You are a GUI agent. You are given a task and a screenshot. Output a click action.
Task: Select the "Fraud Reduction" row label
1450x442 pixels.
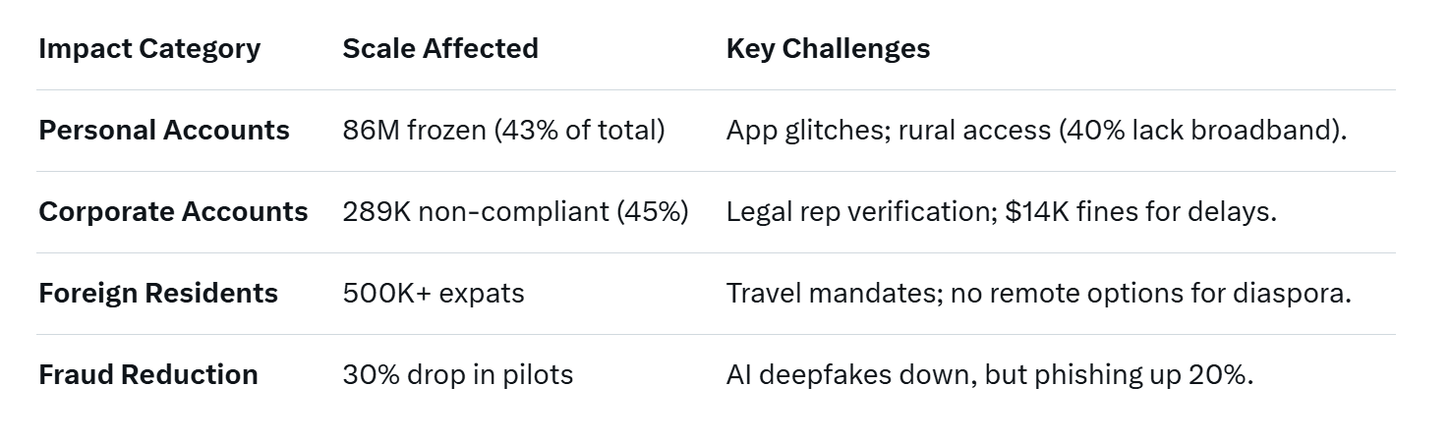point(148,375)
